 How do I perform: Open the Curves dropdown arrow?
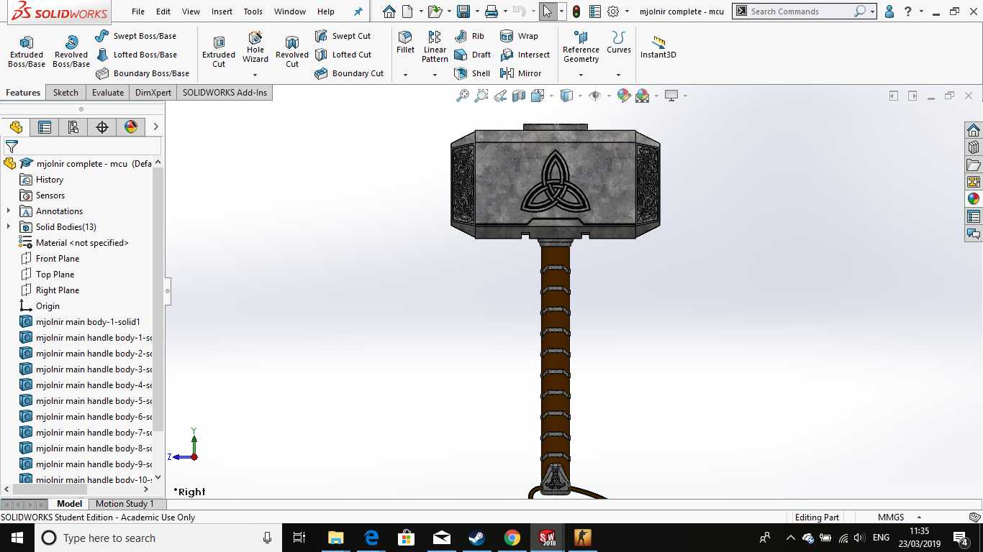tap(618, 75)
